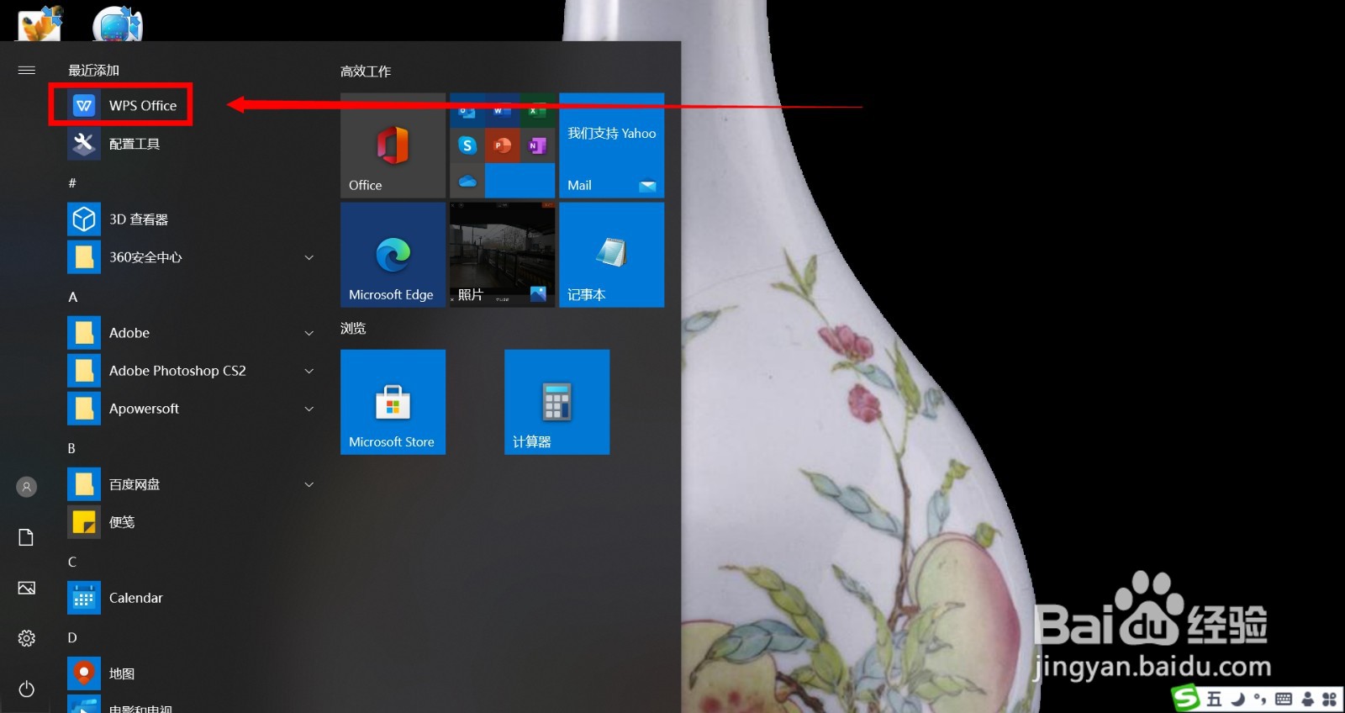The width and height of the screenshot is (1345, 713).
Task: Open OneNote icon in the group tile
Action: pyautogui.click(x=537, y=145)
